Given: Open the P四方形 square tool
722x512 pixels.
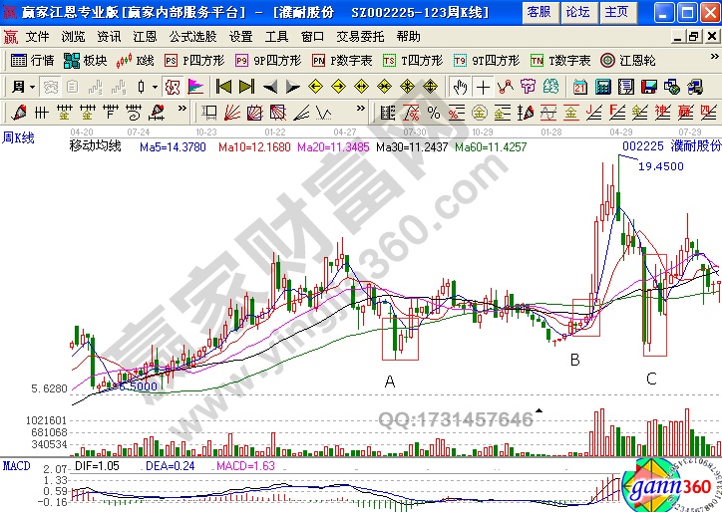Looking at the screenshot, I should coord(190,60).
